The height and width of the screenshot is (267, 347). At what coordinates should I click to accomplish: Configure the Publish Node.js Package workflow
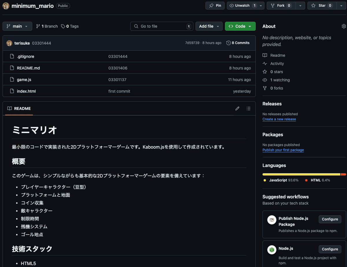click(330, 219)
